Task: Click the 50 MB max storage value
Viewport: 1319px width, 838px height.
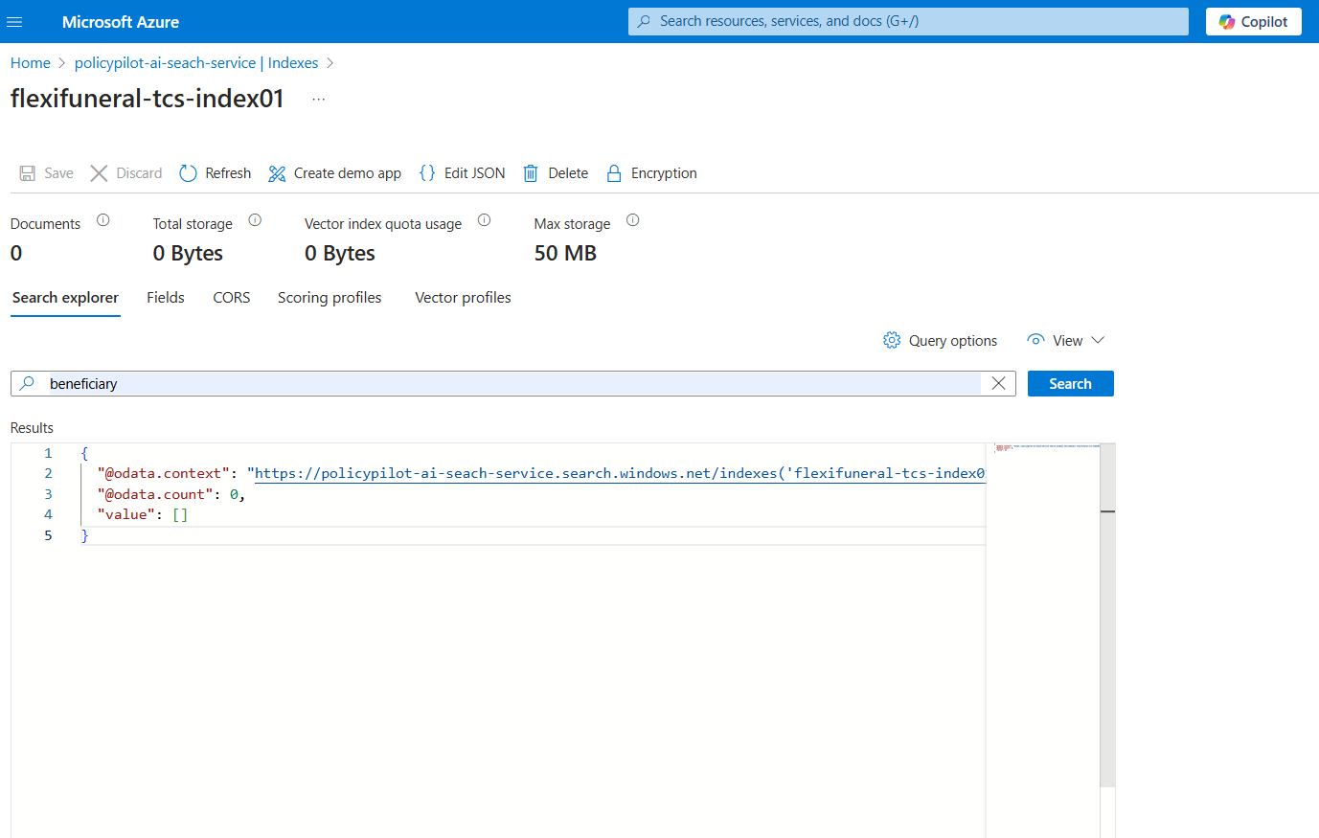Action: (565, 254)
